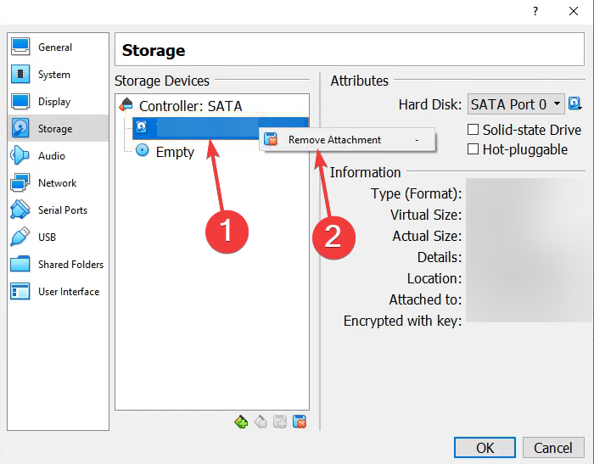Image resolution: width=594 pixels, height=464 pixels.
Task: Toggle the Hot-pluggable checkbox
Action: [x=473, y=149]
